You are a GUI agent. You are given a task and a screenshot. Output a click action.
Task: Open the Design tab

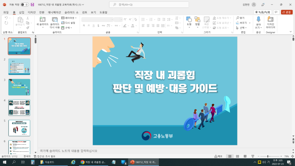pos(32,12)
